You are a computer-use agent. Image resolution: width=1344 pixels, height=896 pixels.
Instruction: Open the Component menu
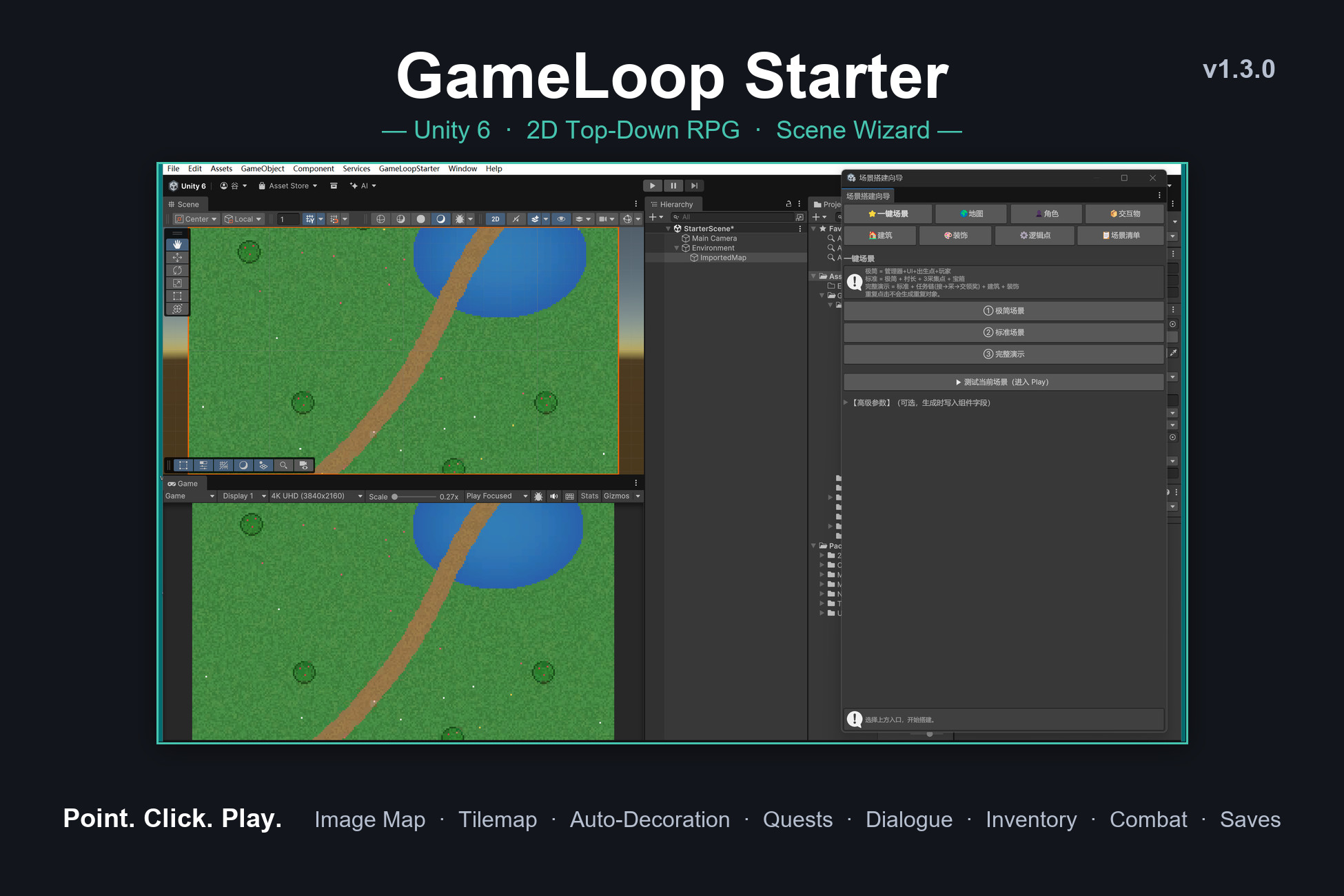[313, 169]
